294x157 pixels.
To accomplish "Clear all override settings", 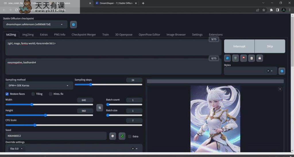I will point(133,149).
